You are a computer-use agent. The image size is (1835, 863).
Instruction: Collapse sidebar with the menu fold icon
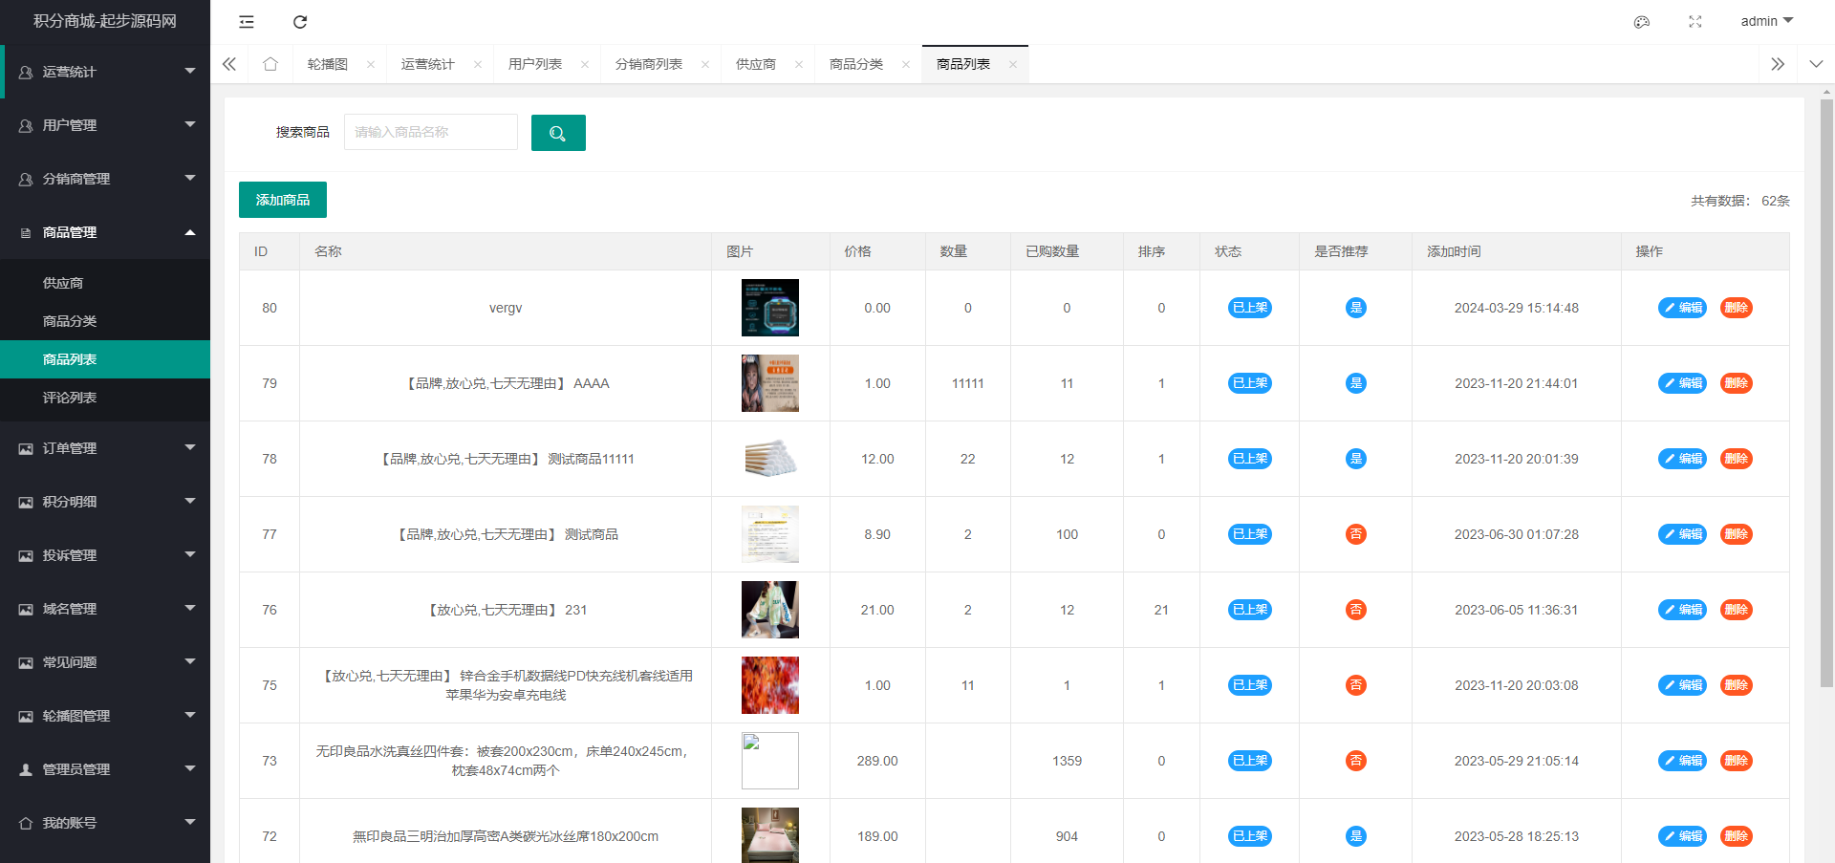pos(247,22)
